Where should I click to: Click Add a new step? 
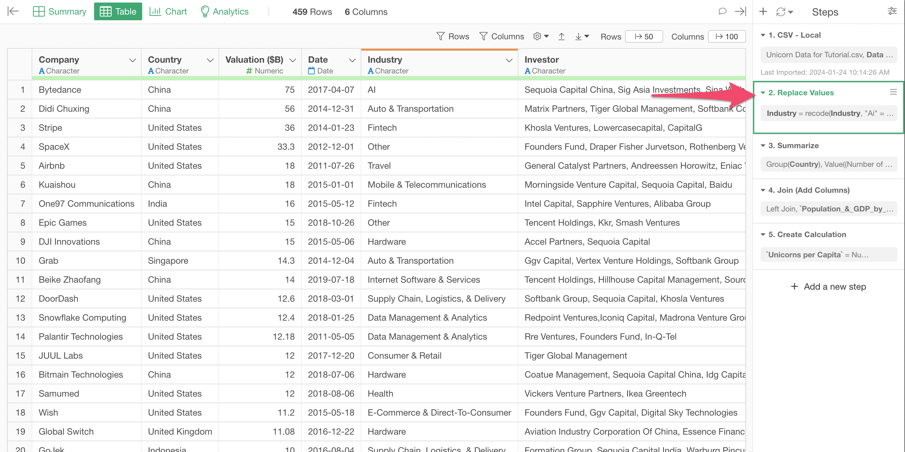pos(828,286)
